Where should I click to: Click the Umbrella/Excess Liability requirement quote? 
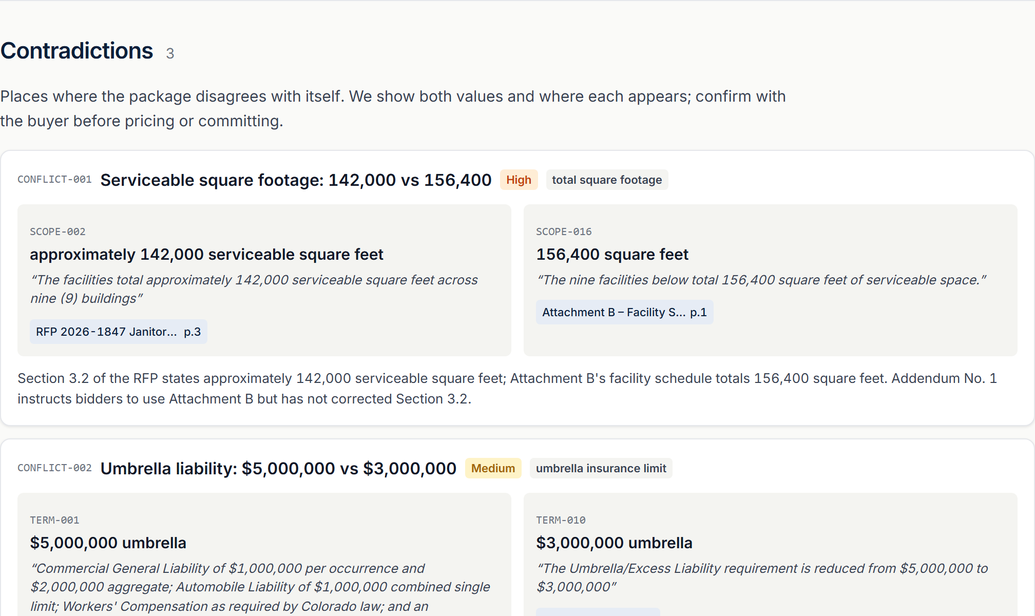click(x=762, y=577)
